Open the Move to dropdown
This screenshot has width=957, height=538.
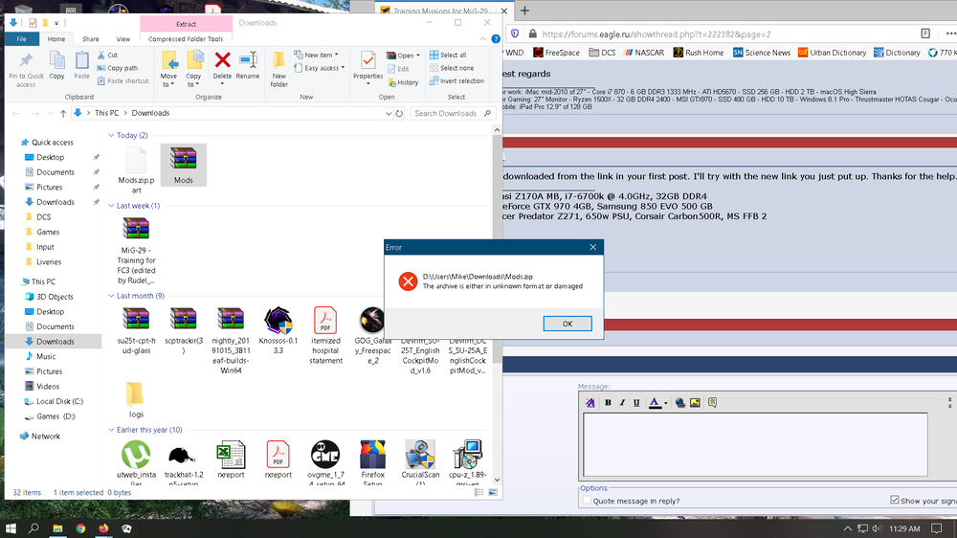pos(168,80)
